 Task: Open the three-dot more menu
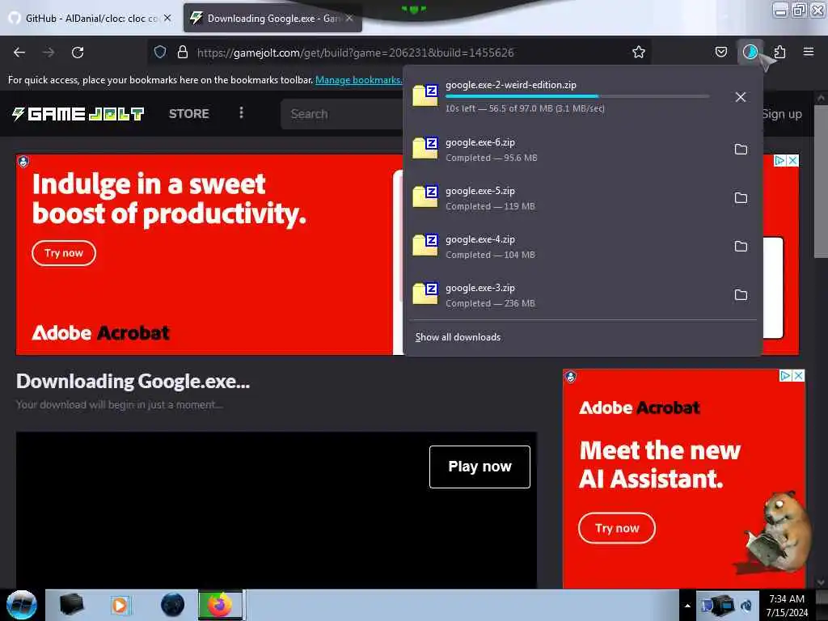(x=241, y=113)
